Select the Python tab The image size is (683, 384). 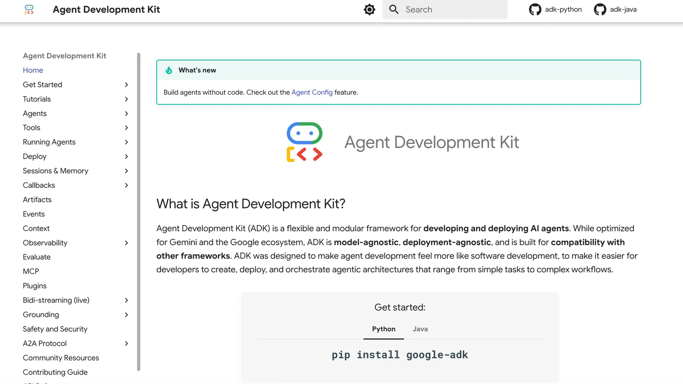pos(383,329)
